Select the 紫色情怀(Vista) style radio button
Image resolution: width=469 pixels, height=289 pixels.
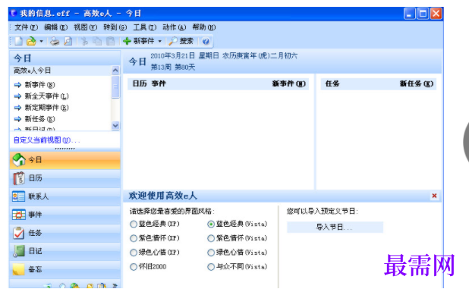(x=211, y=238)
